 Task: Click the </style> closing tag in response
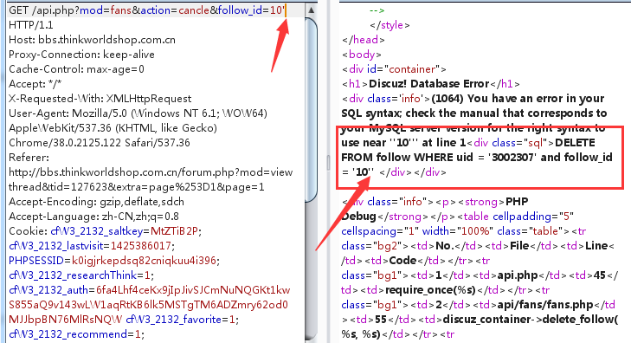(390, 25)
